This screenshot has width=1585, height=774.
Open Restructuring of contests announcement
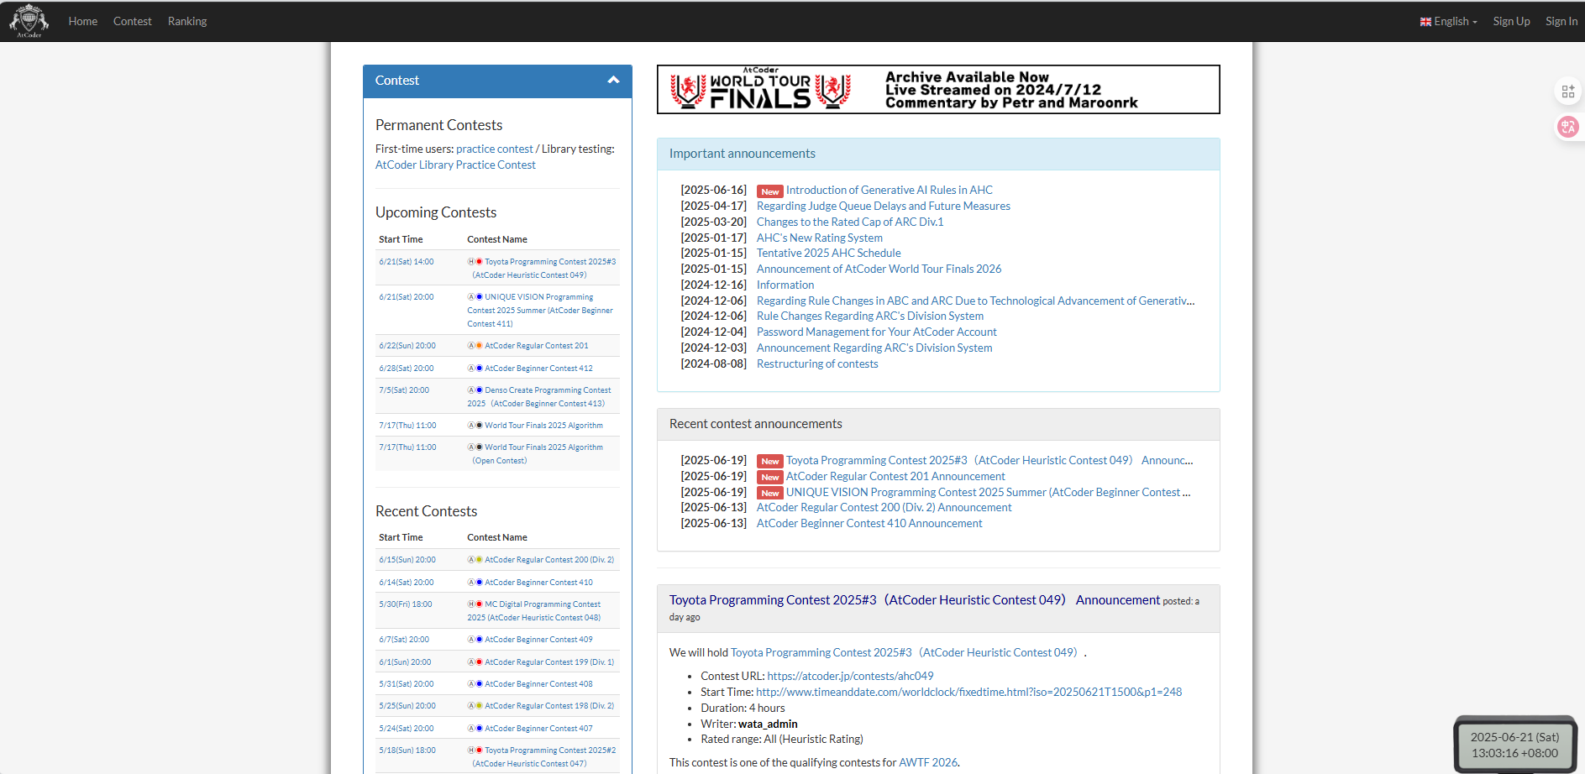(817, 364)
